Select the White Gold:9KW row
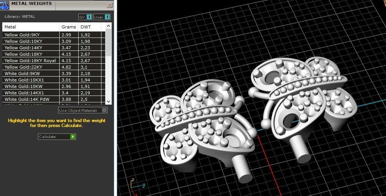386x196 pixels. coord(54,74)
